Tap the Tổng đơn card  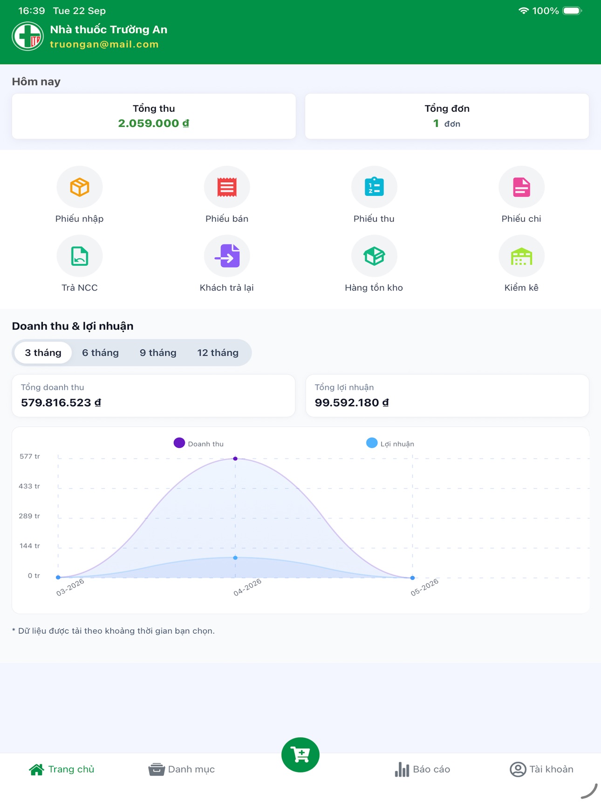[447, 116]
